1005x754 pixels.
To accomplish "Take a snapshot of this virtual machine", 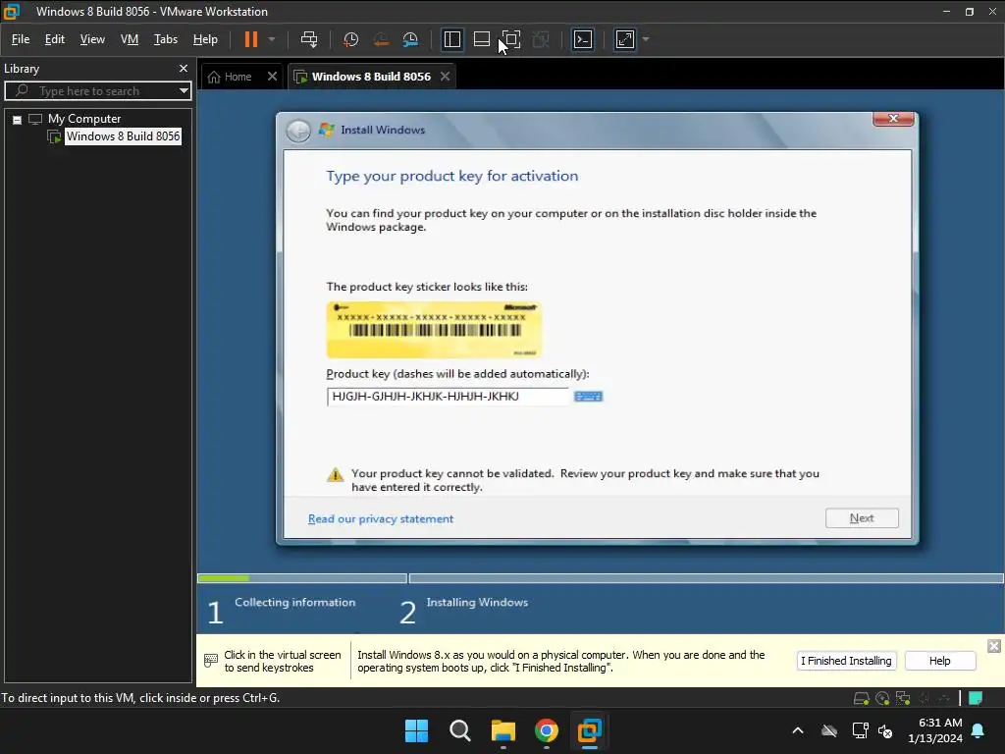I will point(350,39).
